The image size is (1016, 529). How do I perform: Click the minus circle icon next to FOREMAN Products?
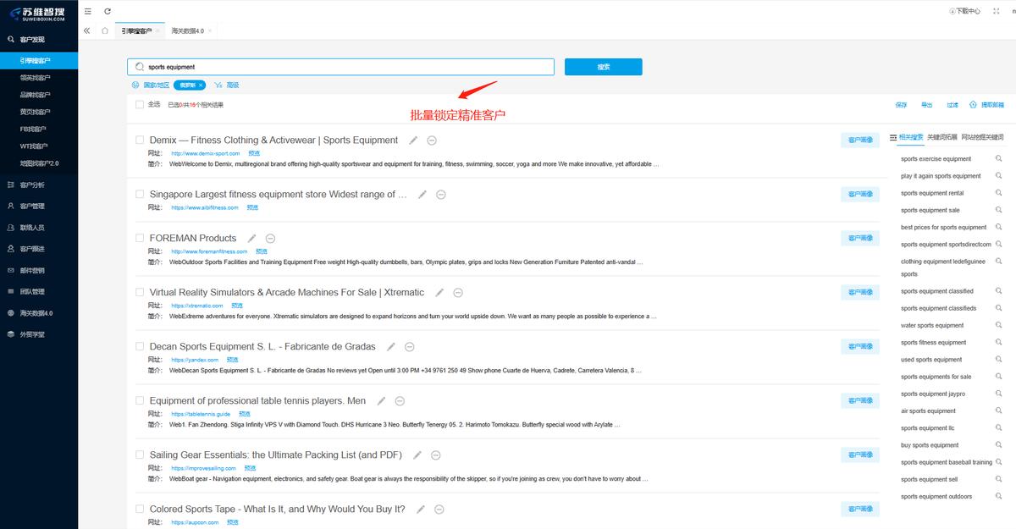[270, 239]
